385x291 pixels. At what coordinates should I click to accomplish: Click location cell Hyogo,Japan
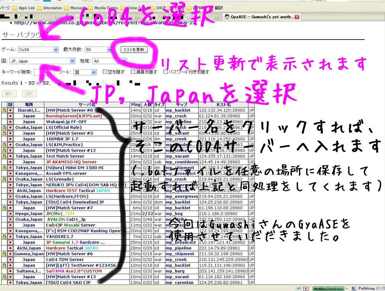pyautogui.click(x=29, y=214)
